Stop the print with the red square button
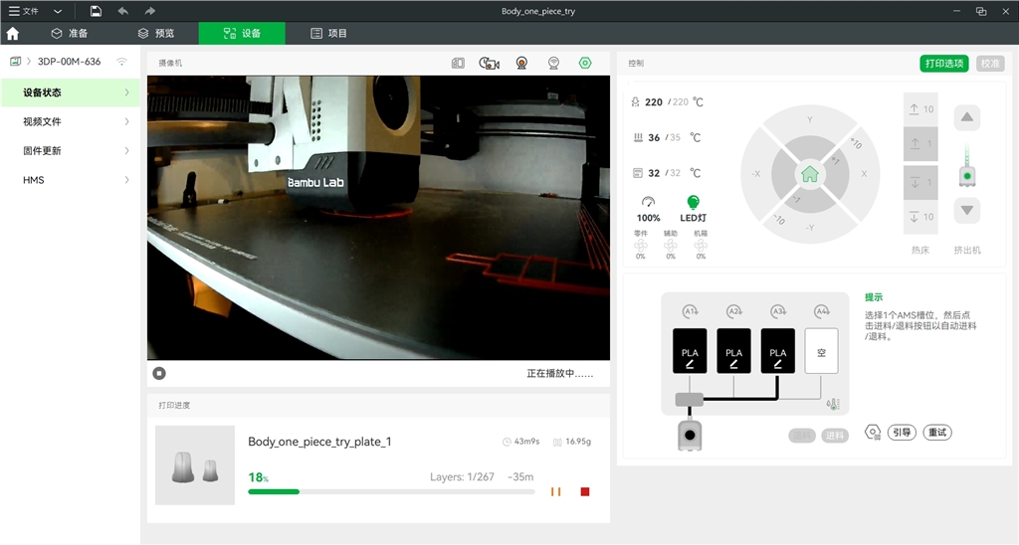Viewport: 1019px width, 545px height. tap(585, 491)
